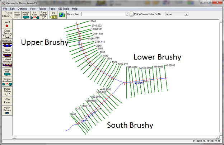Open the File menu
The height and width of the screenshot is (145, 224).
coord(5,8)
